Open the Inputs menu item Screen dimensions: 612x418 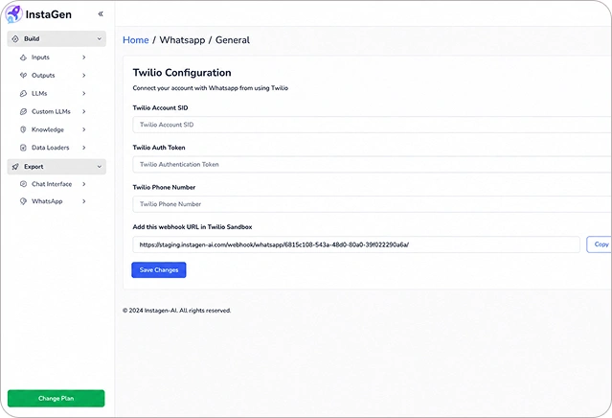(53, 58)
